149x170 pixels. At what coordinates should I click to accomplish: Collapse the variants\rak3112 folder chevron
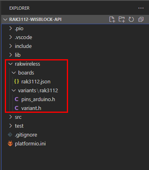coord(14,91)
